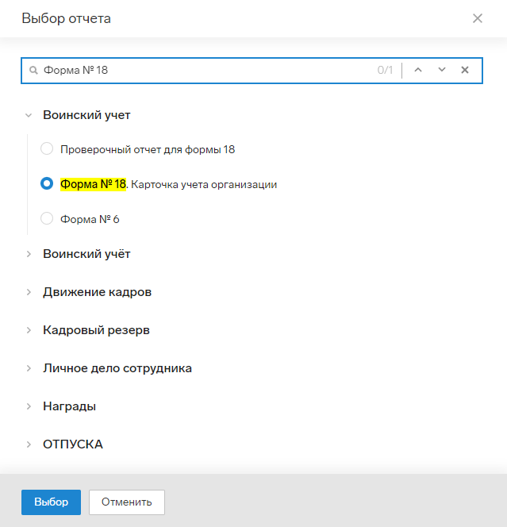Close the Выбор отчета dialog
This screenshot has height=527, width=507.
click(x=478, y=18)
